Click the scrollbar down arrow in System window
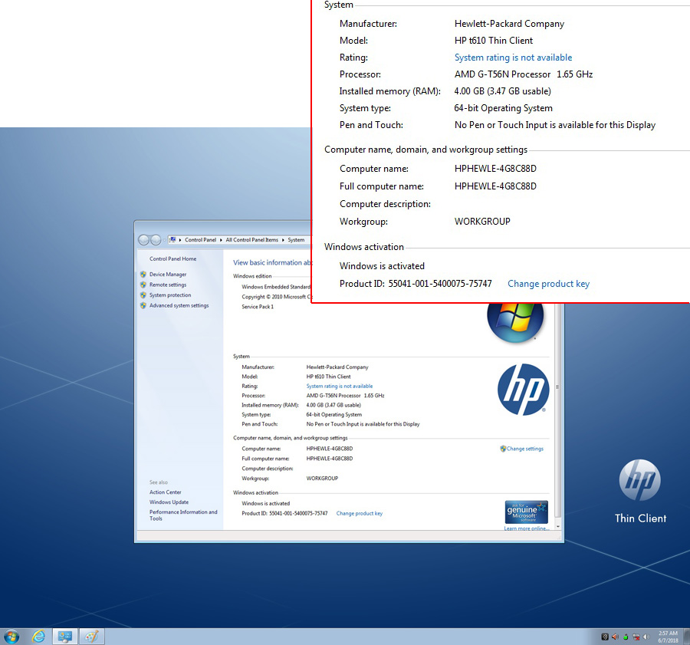The height and width of the screenshot is (645, 690). pos(557,526)
